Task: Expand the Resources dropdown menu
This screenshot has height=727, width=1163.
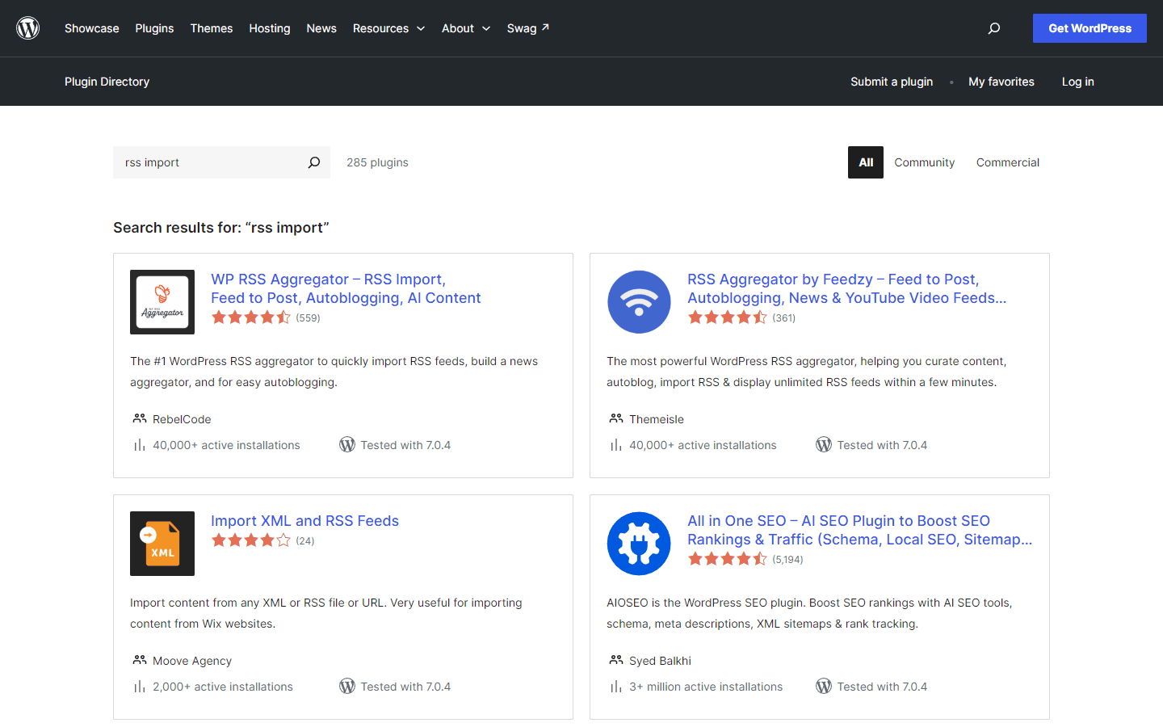Action: (x=388, y=28)
